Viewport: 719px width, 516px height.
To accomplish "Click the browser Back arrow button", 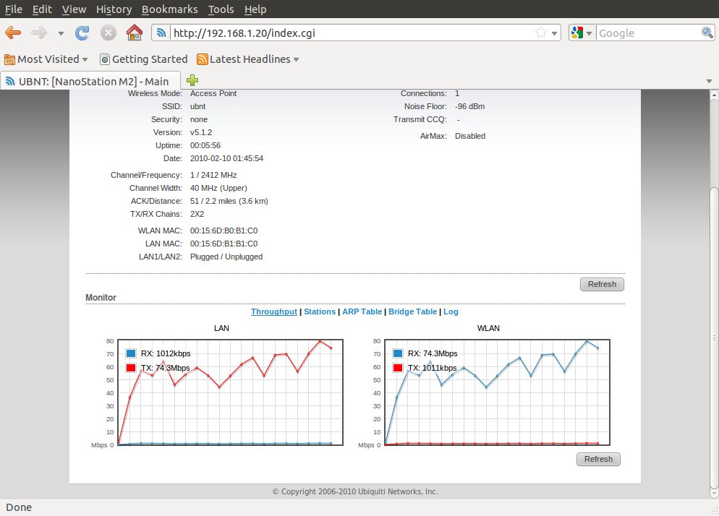I will click(x=13, y=33).
